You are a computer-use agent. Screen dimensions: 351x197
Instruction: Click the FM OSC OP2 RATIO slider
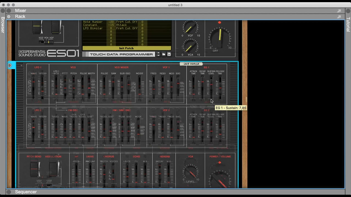pyautogui.click(x=74, y=131)
